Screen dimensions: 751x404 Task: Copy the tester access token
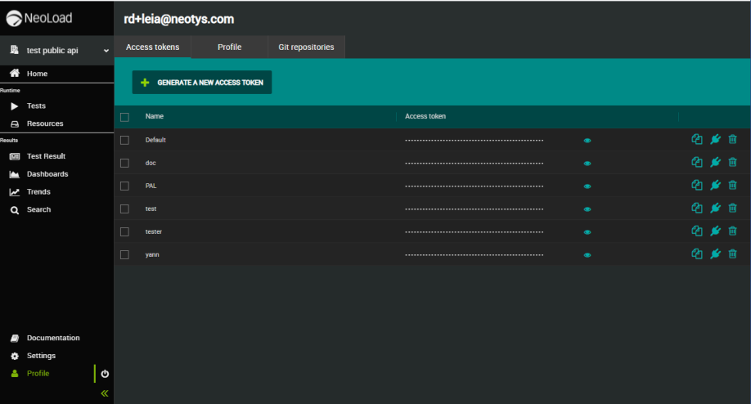pyautogui.click(x=697, y=231)
